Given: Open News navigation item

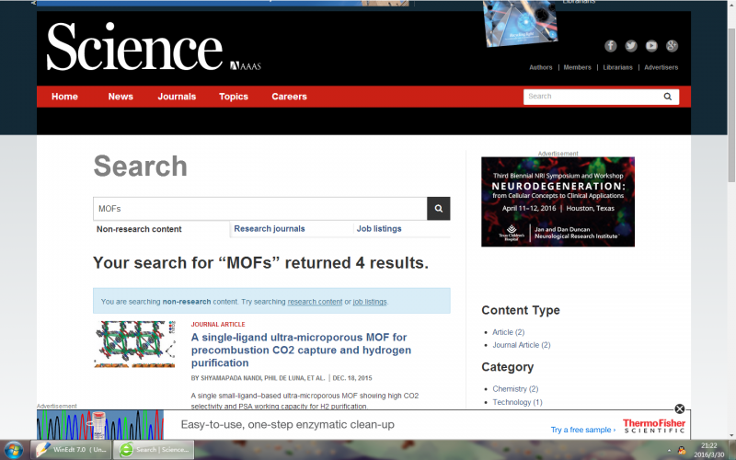Looking at the screenshot, I should pyautogui.click(x=121, y=97).
